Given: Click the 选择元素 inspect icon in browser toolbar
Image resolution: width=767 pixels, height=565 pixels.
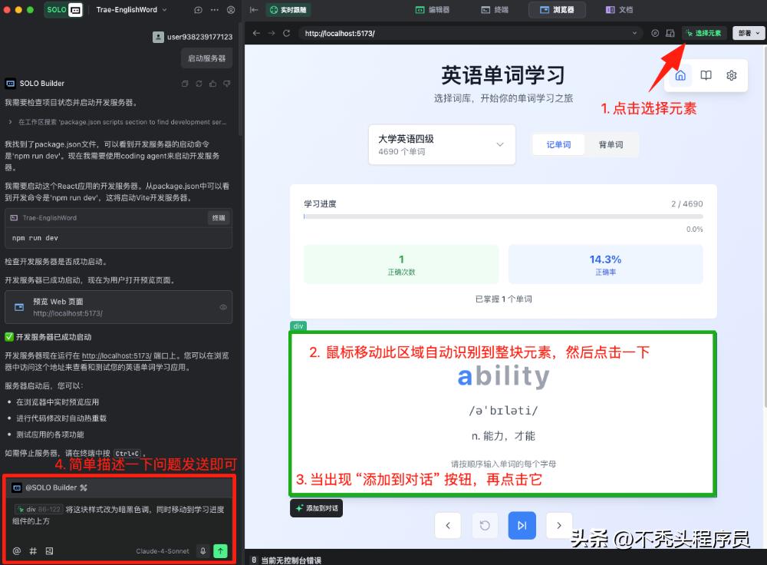Looking at the screenshot, I should [704, 33].
